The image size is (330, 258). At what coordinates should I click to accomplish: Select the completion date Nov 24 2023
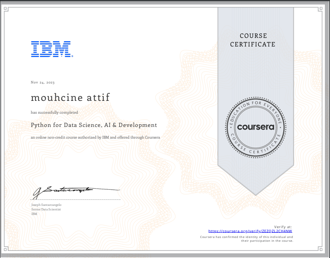[x=42, y=82]
